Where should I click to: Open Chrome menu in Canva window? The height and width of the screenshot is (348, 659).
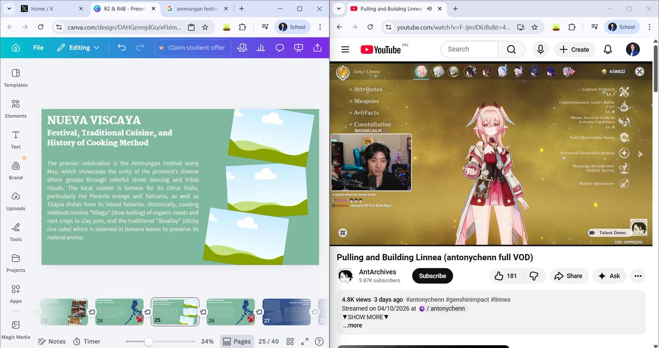pos(320,27)
